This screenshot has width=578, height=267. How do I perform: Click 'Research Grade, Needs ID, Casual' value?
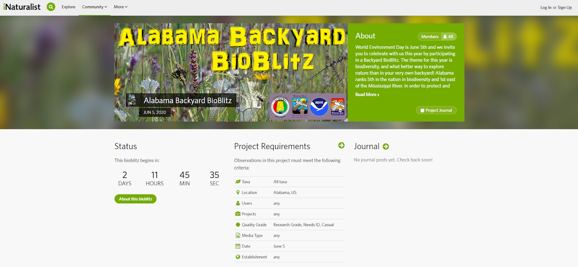click(x=303, y=225)
